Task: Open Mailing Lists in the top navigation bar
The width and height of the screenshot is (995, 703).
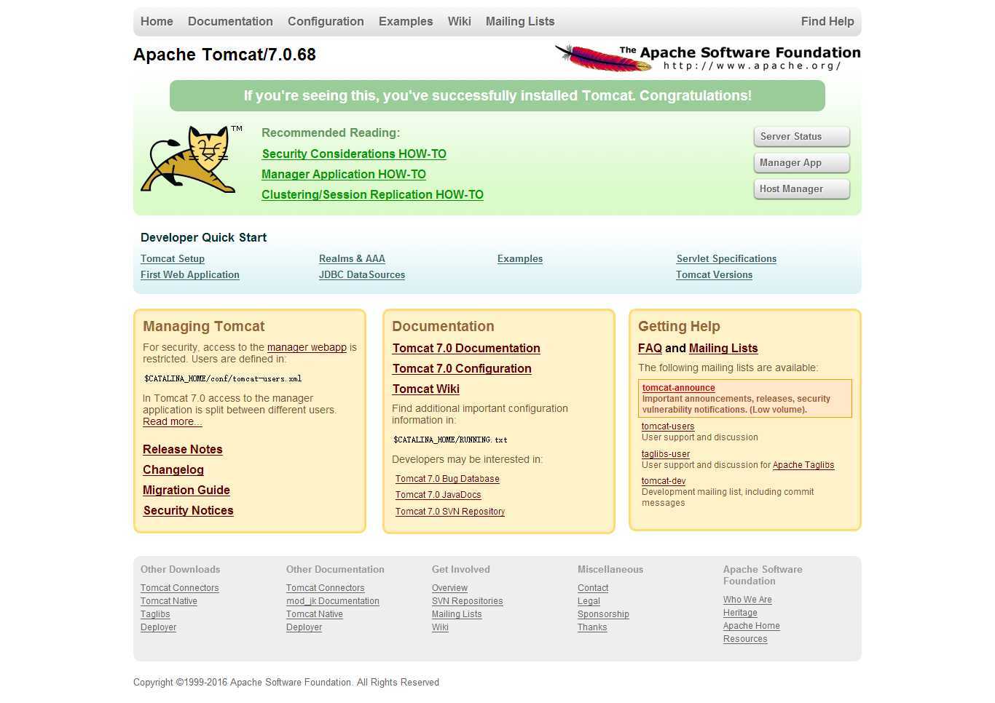Action: 520,22
